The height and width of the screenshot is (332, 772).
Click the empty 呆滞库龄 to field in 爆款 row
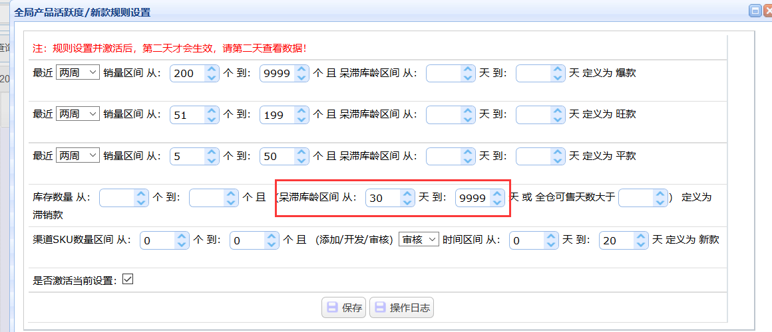coord(534,74)
